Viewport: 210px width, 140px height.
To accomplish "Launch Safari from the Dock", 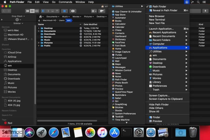I will tap(54, 132).
